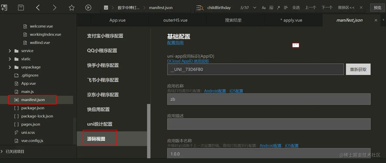Click the childBirthday search input

click(219, 8)
